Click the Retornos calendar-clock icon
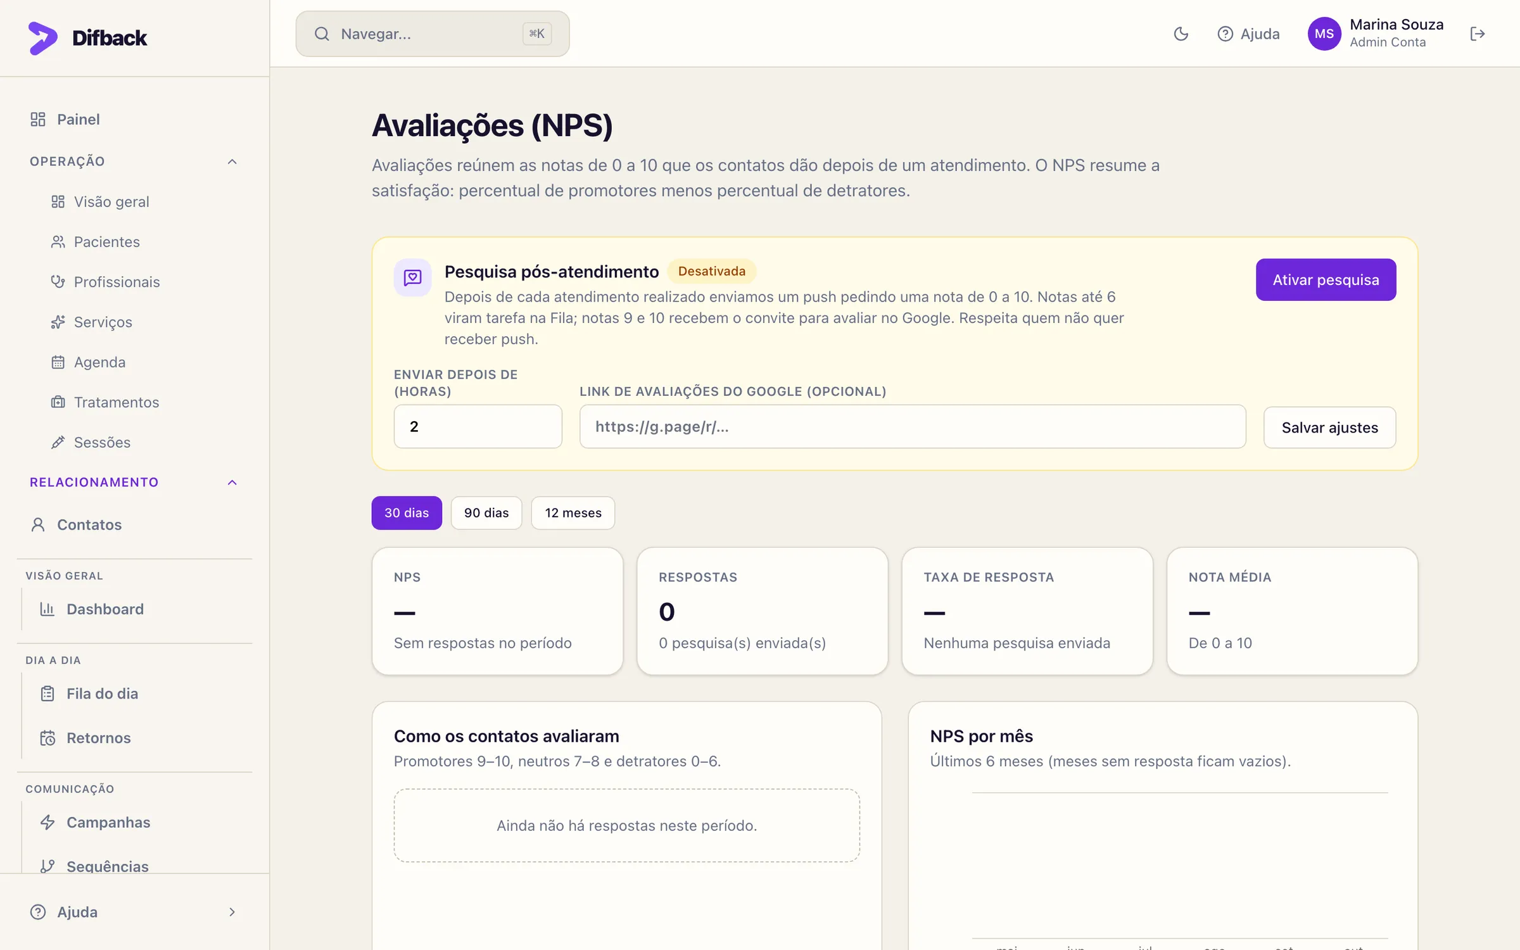 (47, 738)
